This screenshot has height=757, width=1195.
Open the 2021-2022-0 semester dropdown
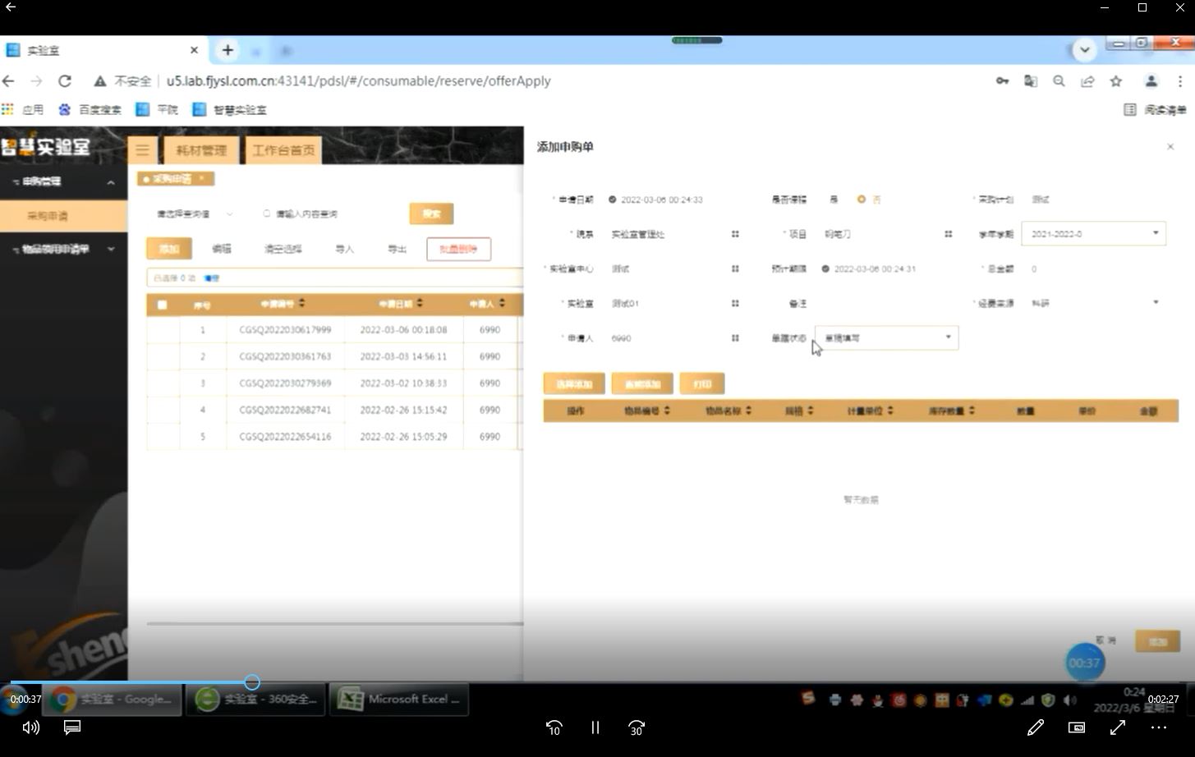coord(1093,234)
